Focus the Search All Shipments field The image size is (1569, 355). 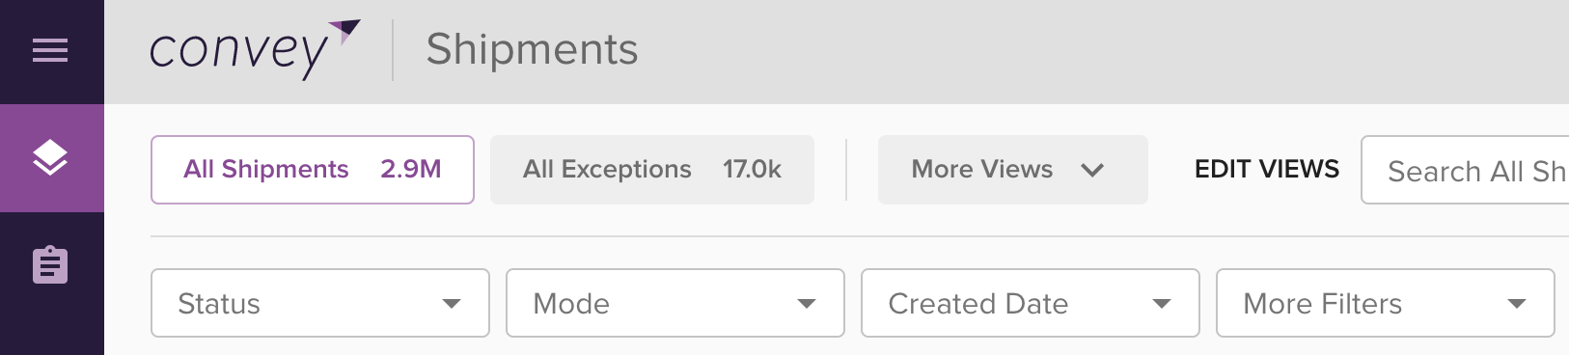tap(1465, 170)
